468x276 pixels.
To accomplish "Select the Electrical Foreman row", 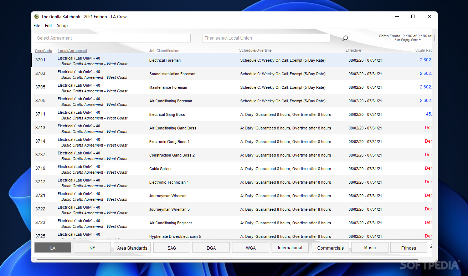I will (232, 60).
